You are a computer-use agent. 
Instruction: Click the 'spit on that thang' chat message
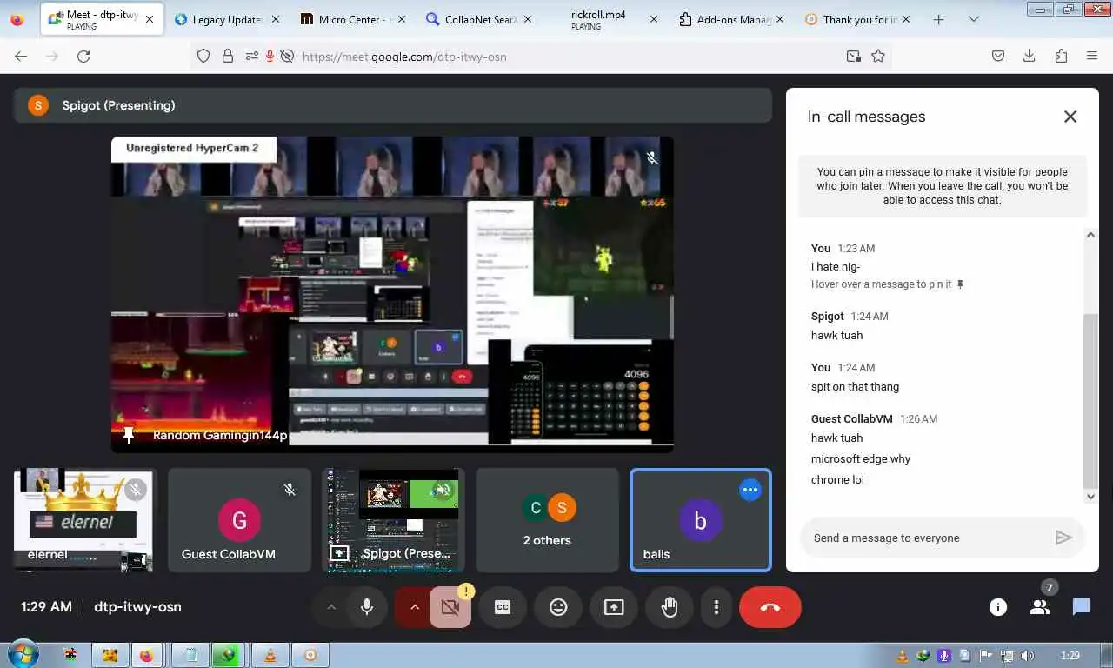pyautogui.click(x=855, y=387)
